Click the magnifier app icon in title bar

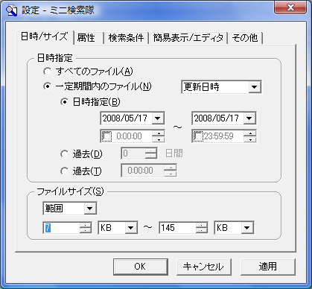tap(11, 10)
